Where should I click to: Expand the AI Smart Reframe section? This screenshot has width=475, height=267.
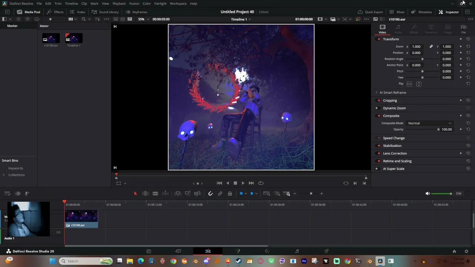click(x=376, y=93)
